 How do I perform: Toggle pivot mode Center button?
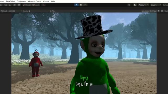(27, 5)
